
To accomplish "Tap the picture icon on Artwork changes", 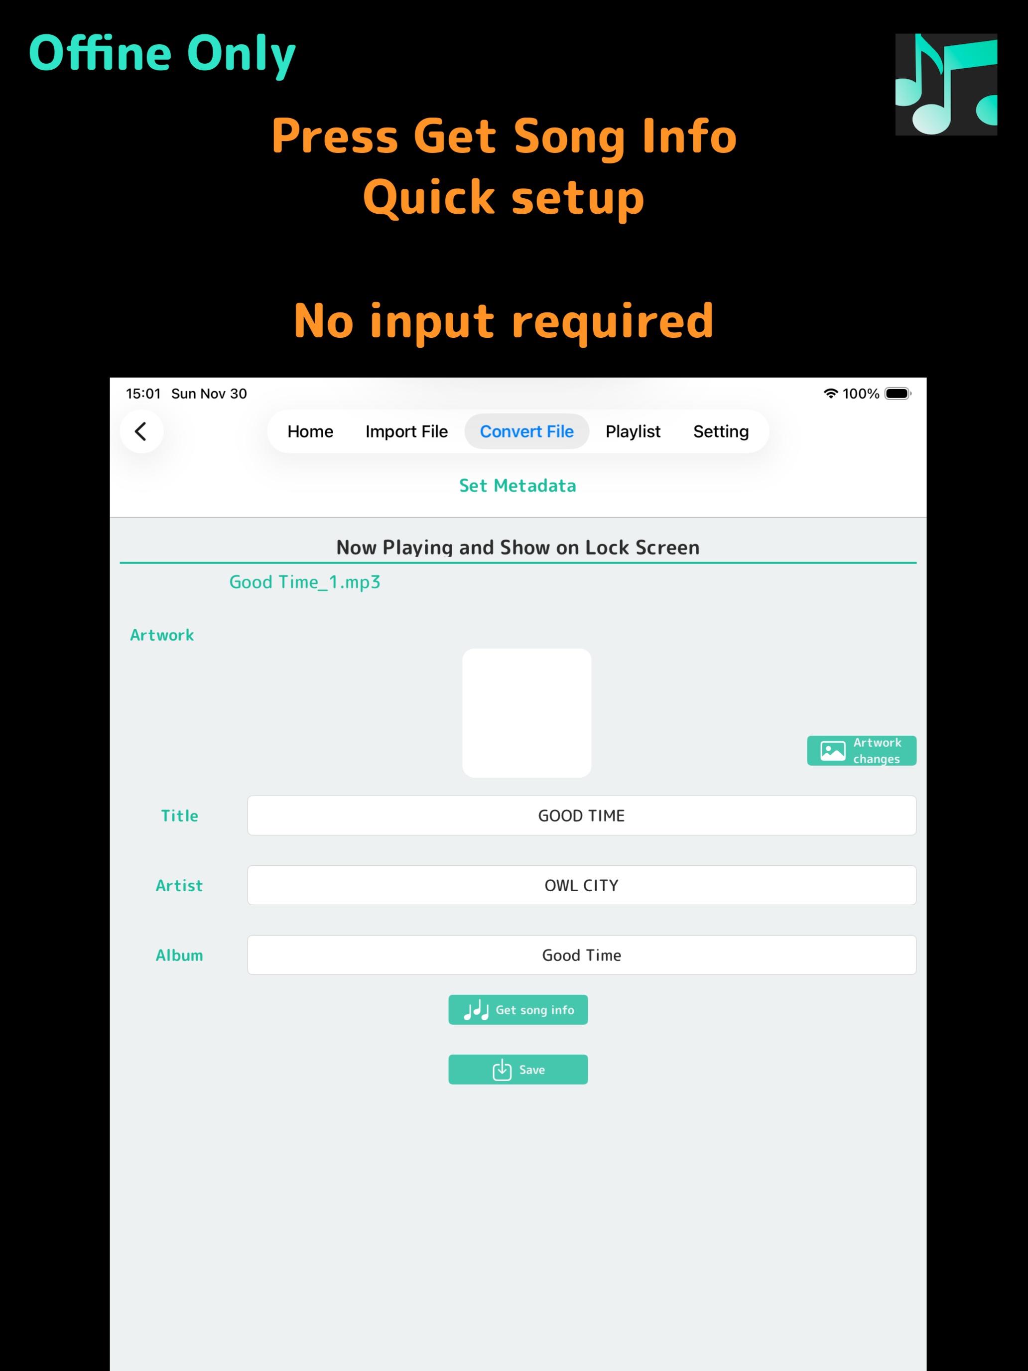I will click(833, 751).
